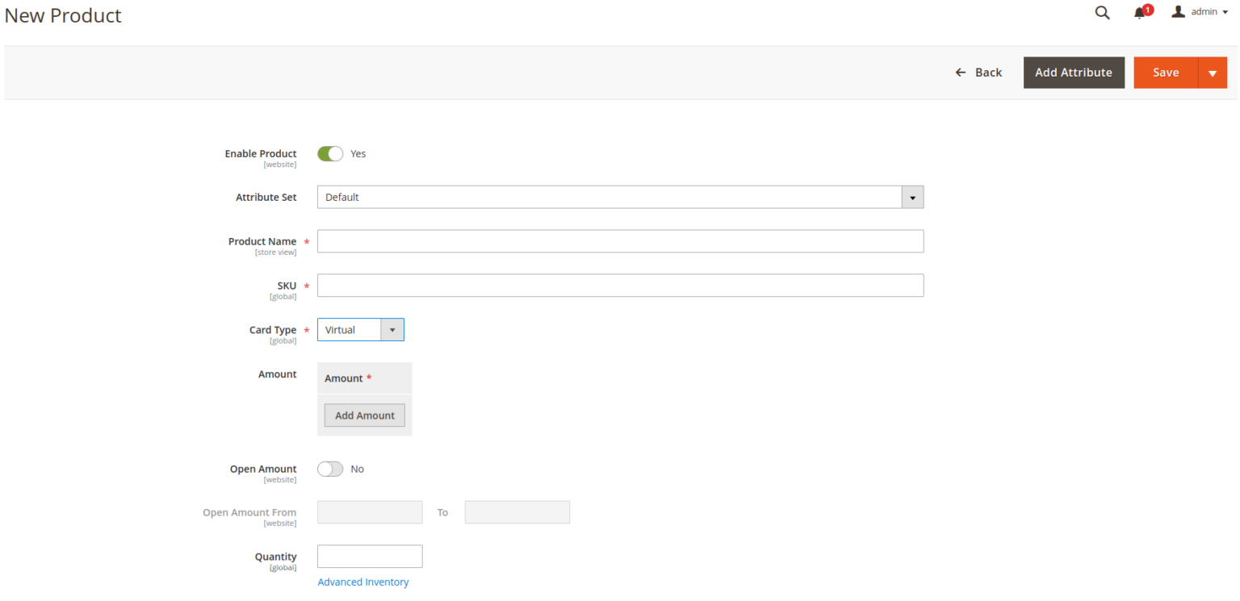Expand the Save options arrow

pos(1212,73)
